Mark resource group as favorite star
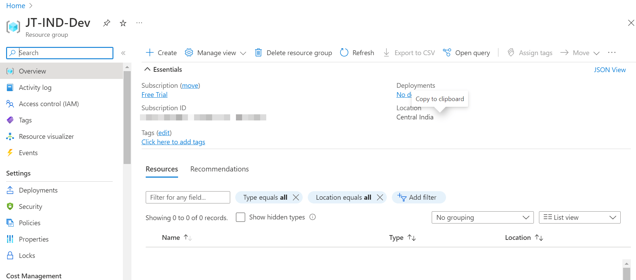 coord(123,23)
